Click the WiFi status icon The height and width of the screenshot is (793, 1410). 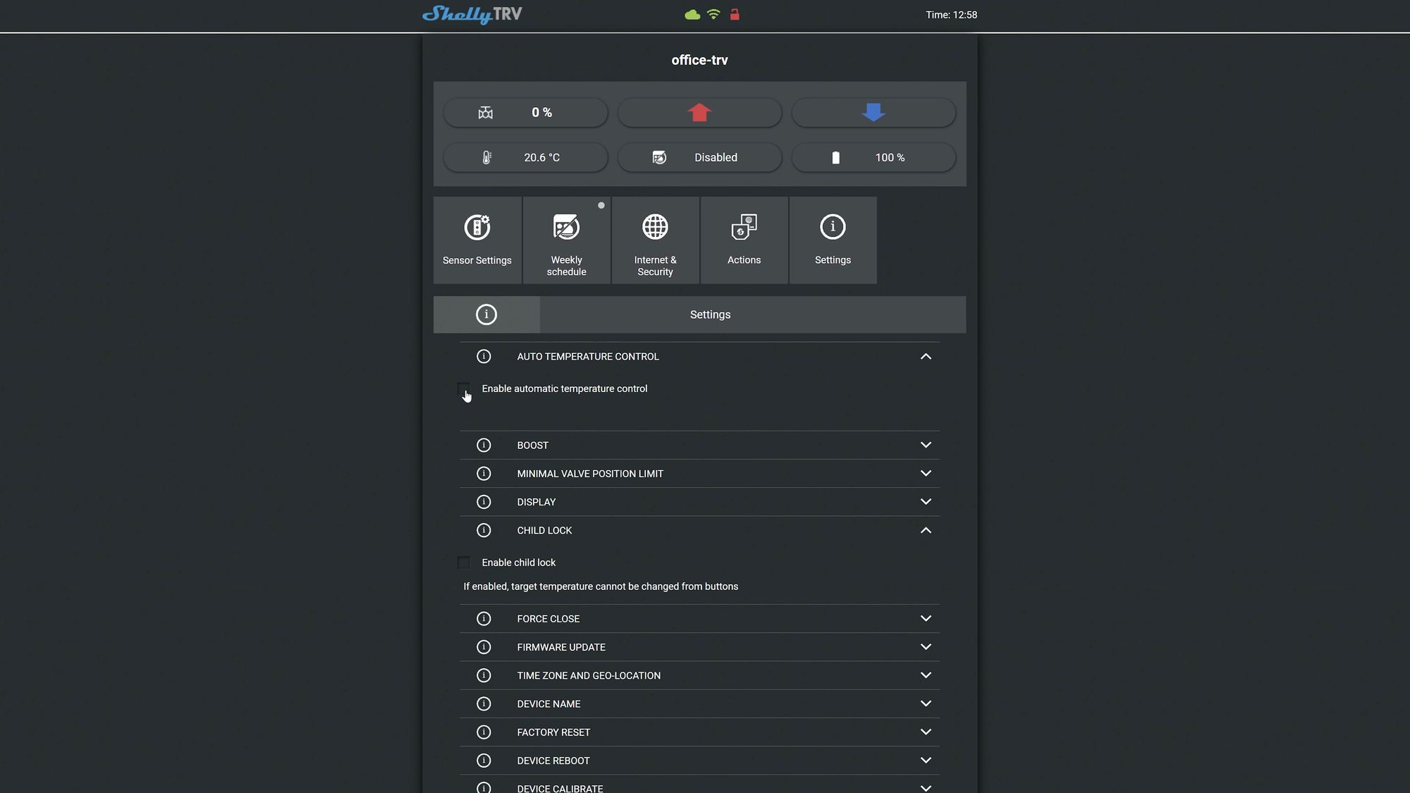(713, 14)
